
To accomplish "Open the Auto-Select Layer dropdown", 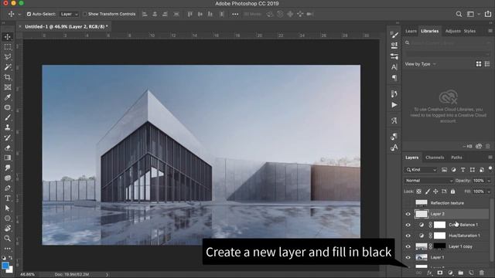I will coord(69,14).
